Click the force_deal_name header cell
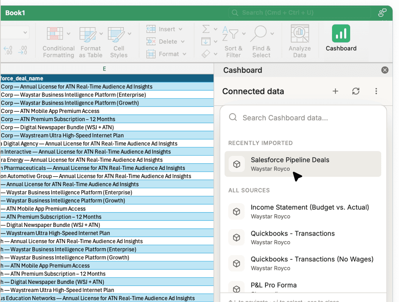The image size is (399, 302). click(x=107, y=79)
